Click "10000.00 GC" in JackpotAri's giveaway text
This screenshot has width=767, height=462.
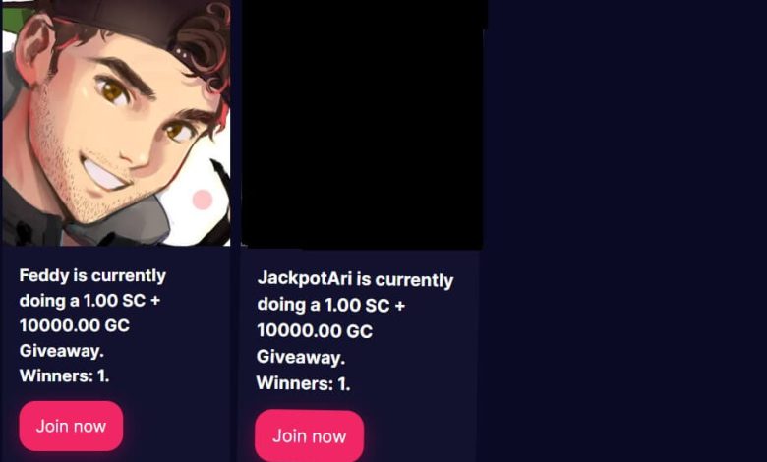pos(315,331)
